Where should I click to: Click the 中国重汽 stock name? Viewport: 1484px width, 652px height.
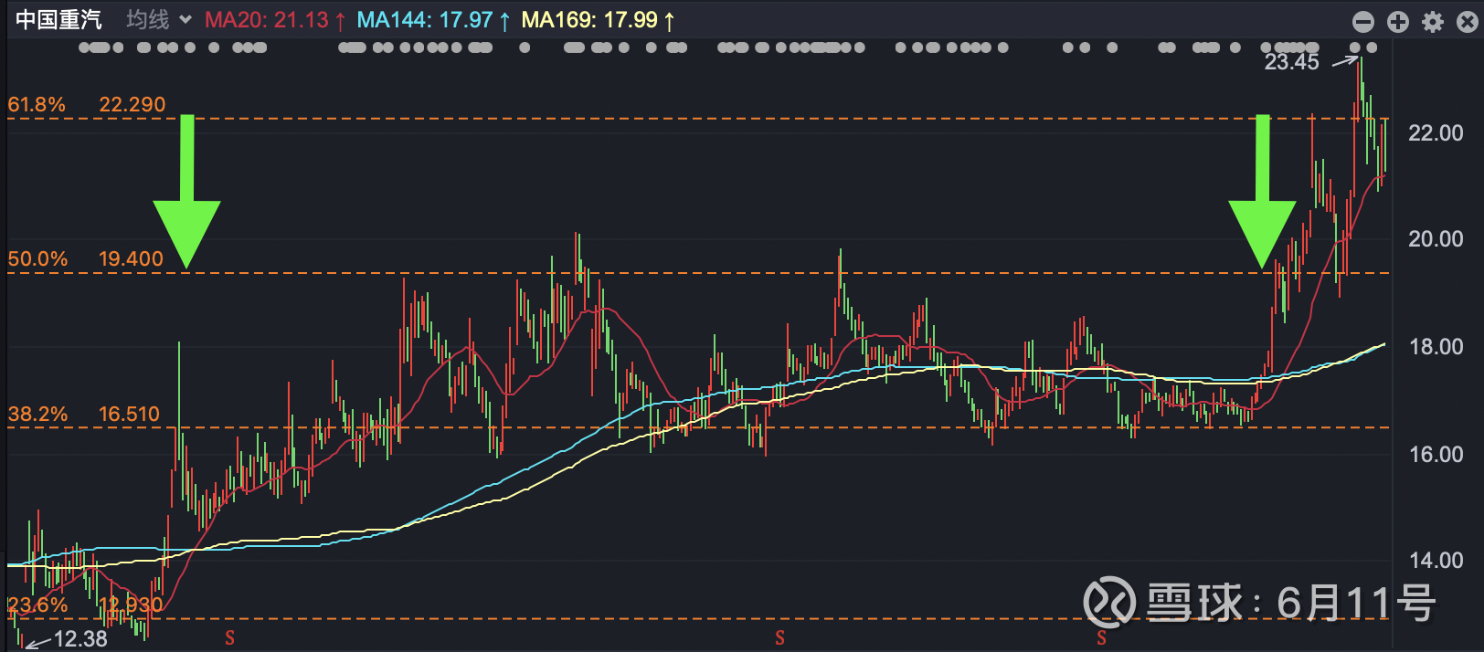click(x=58, y=20)
